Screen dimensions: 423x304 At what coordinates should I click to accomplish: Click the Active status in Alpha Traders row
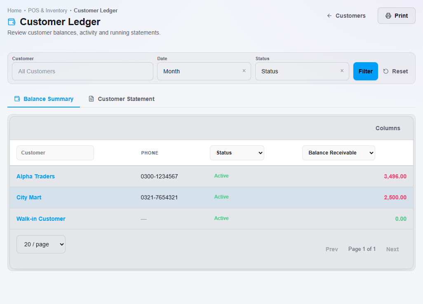click(221, 176)
